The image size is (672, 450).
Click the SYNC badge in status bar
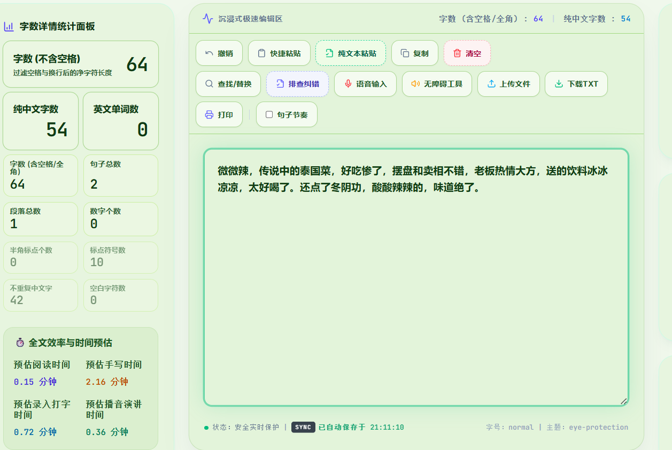coord(303,427)
